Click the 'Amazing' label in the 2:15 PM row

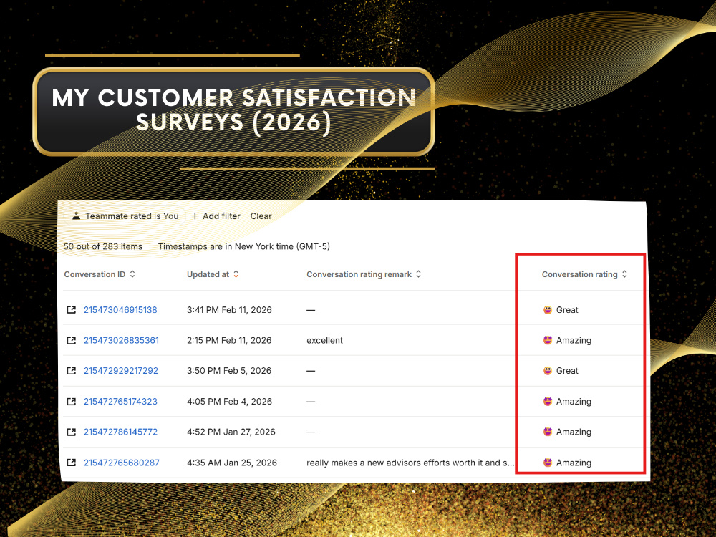pyautogui.click(x=574, y=341)
